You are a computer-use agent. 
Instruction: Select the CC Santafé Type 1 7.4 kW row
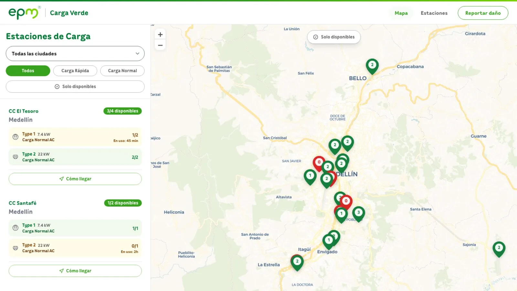pyautogui.click(x=75, y=228)
